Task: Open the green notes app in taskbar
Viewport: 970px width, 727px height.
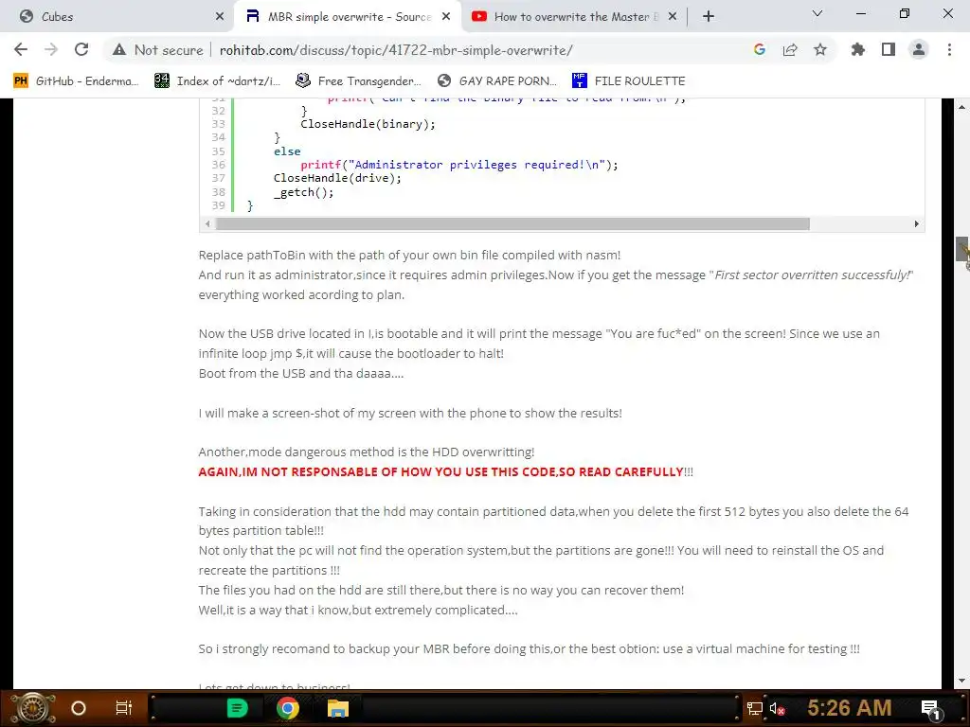Action: [237, 708]
